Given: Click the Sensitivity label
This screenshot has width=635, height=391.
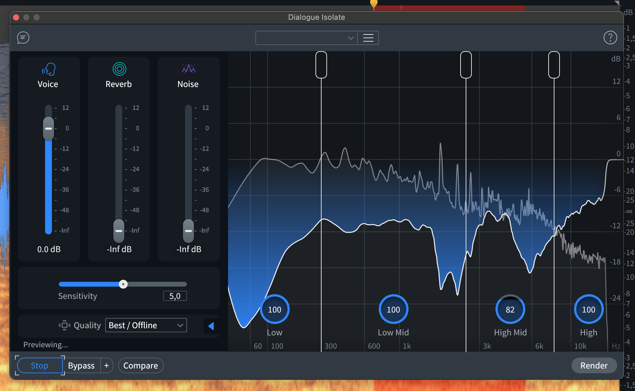Looking at the screenshot, I should coord(77,296).
